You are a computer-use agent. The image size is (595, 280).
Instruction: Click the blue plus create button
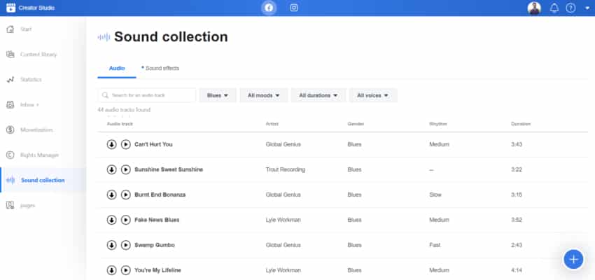(x=573, y=259)
